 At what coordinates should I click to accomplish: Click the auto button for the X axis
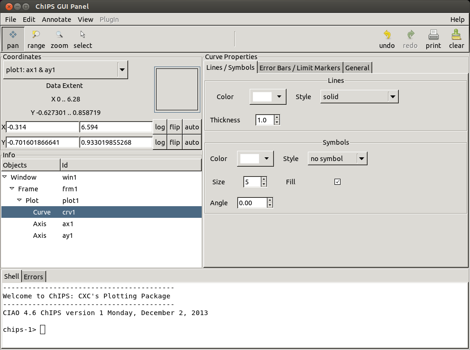tap(192, 127)
